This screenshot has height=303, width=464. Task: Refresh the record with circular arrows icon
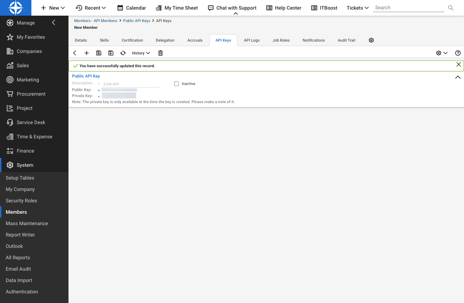pyautogui.click(x=123, y=53)
